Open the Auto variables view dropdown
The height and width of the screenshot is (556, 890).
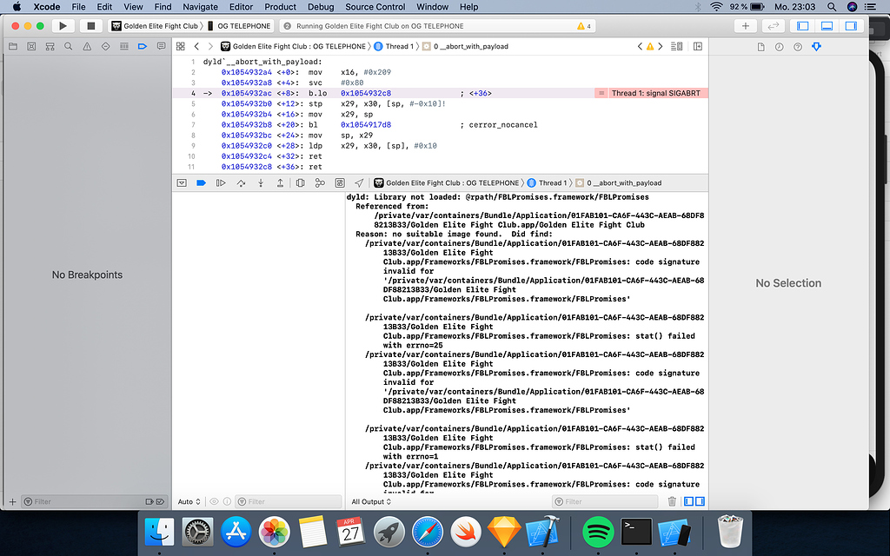(x=189, y=501)
